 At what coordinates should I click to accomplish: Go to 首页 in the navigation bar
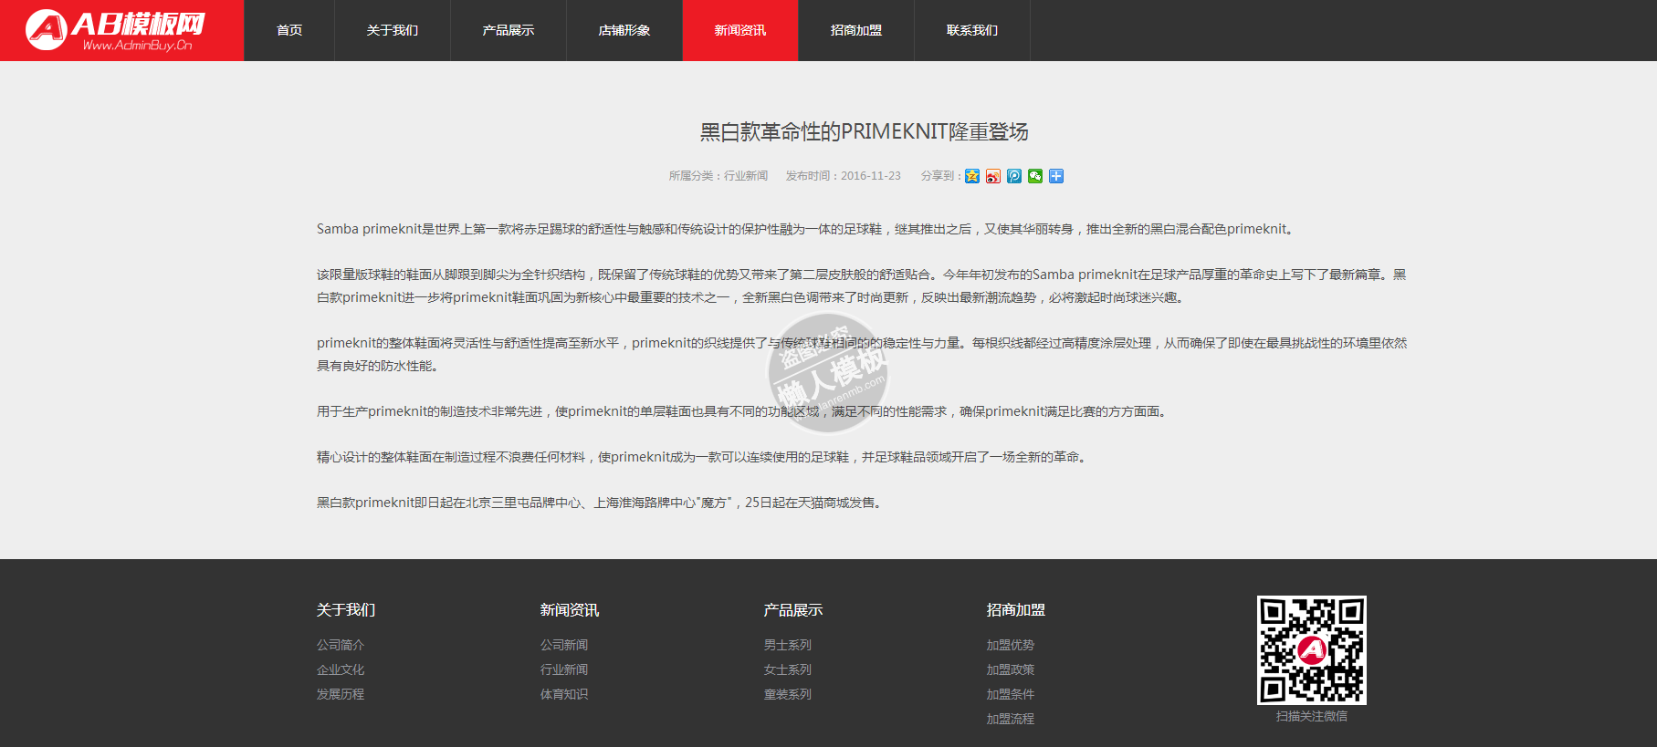point(289,30)
